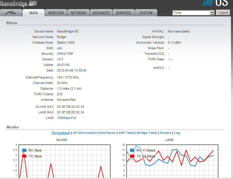Click the WLAN0 RX blue legend swatch
Viewport: 233px width, 179px height.
24,150
